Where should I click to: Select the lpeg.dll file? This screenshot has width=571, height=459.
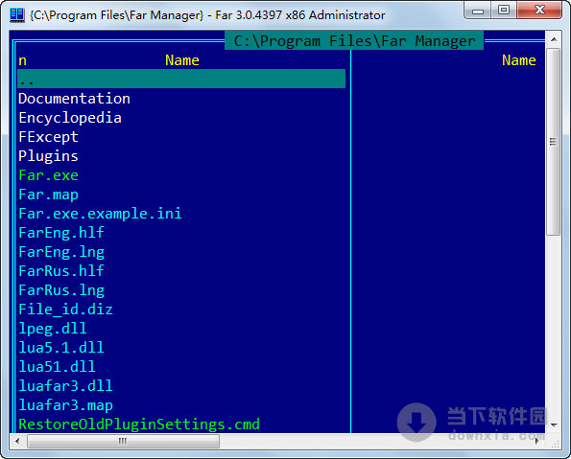coord(53,329)
